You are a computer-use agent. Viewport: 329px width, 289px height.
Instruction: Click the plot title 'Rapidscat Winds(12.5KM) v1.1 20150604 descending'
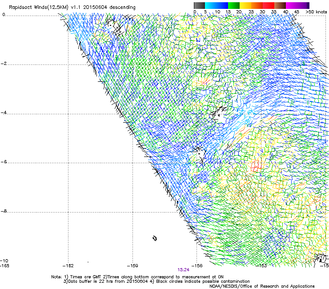[72, 8]
